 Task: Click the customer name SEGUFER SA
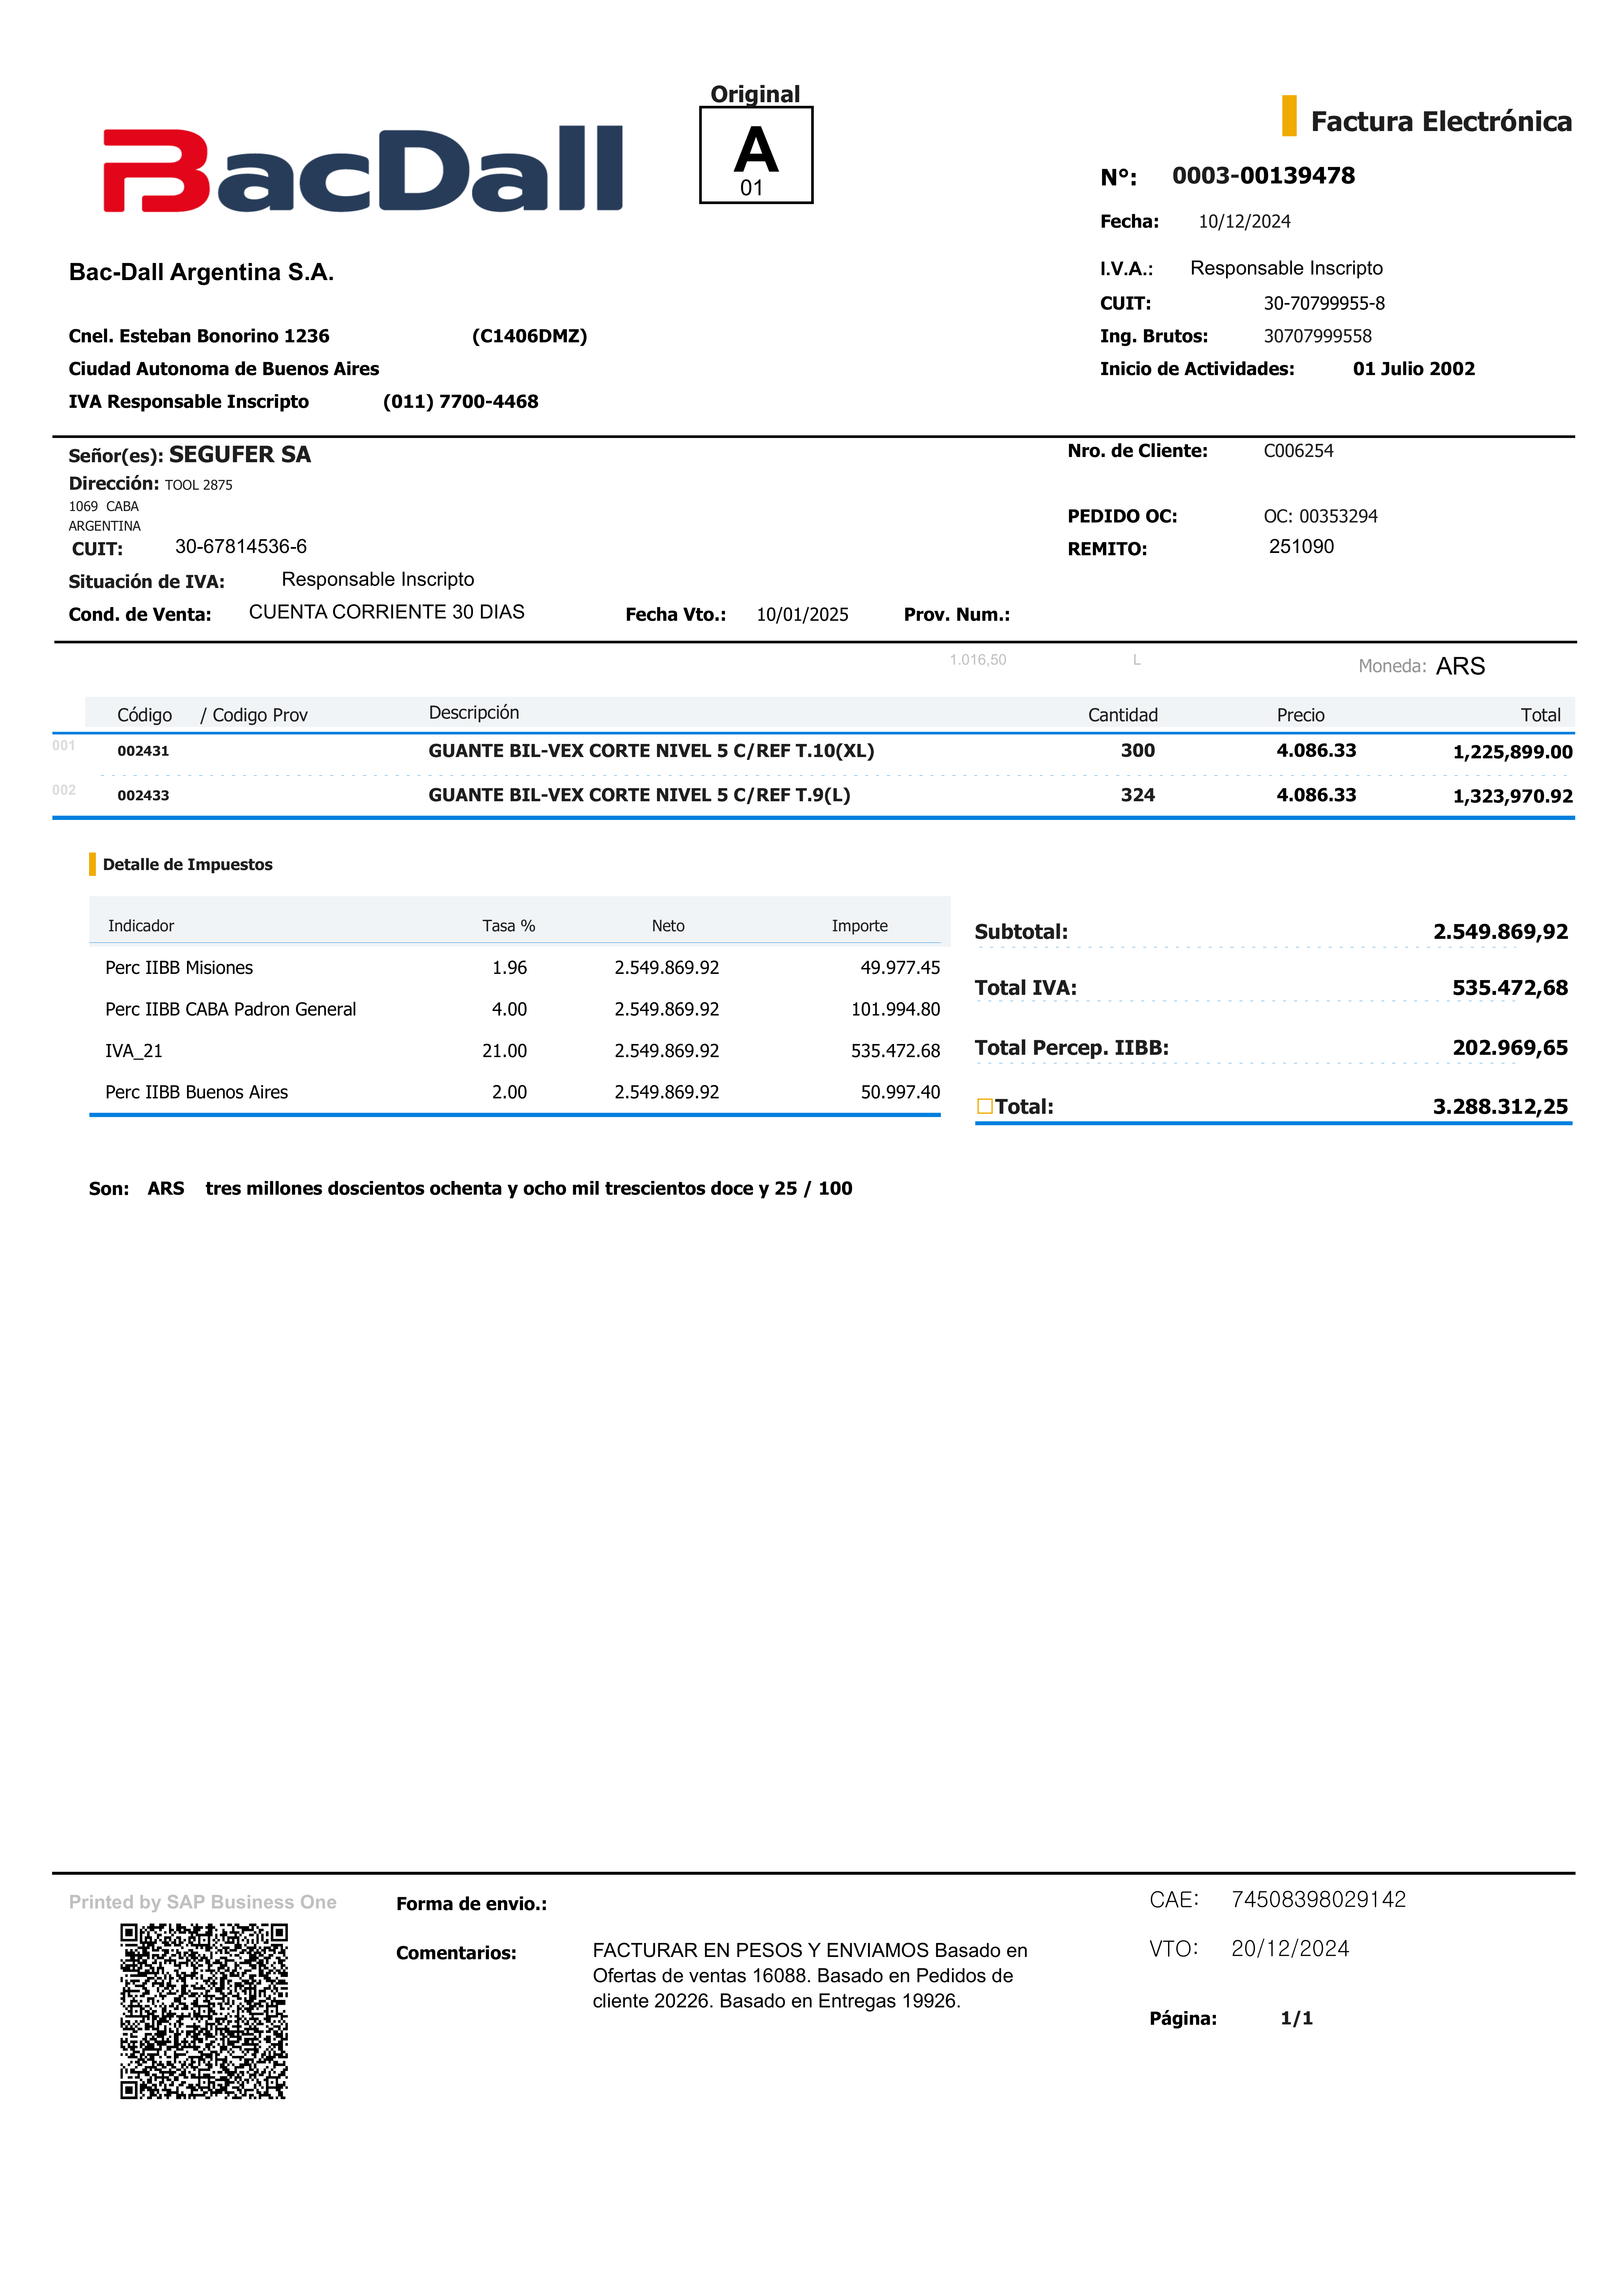tap(240, 455)
